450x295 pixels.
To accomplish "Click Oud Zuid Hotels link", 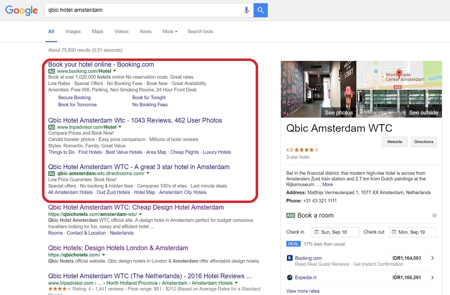I will coord(113,192).
